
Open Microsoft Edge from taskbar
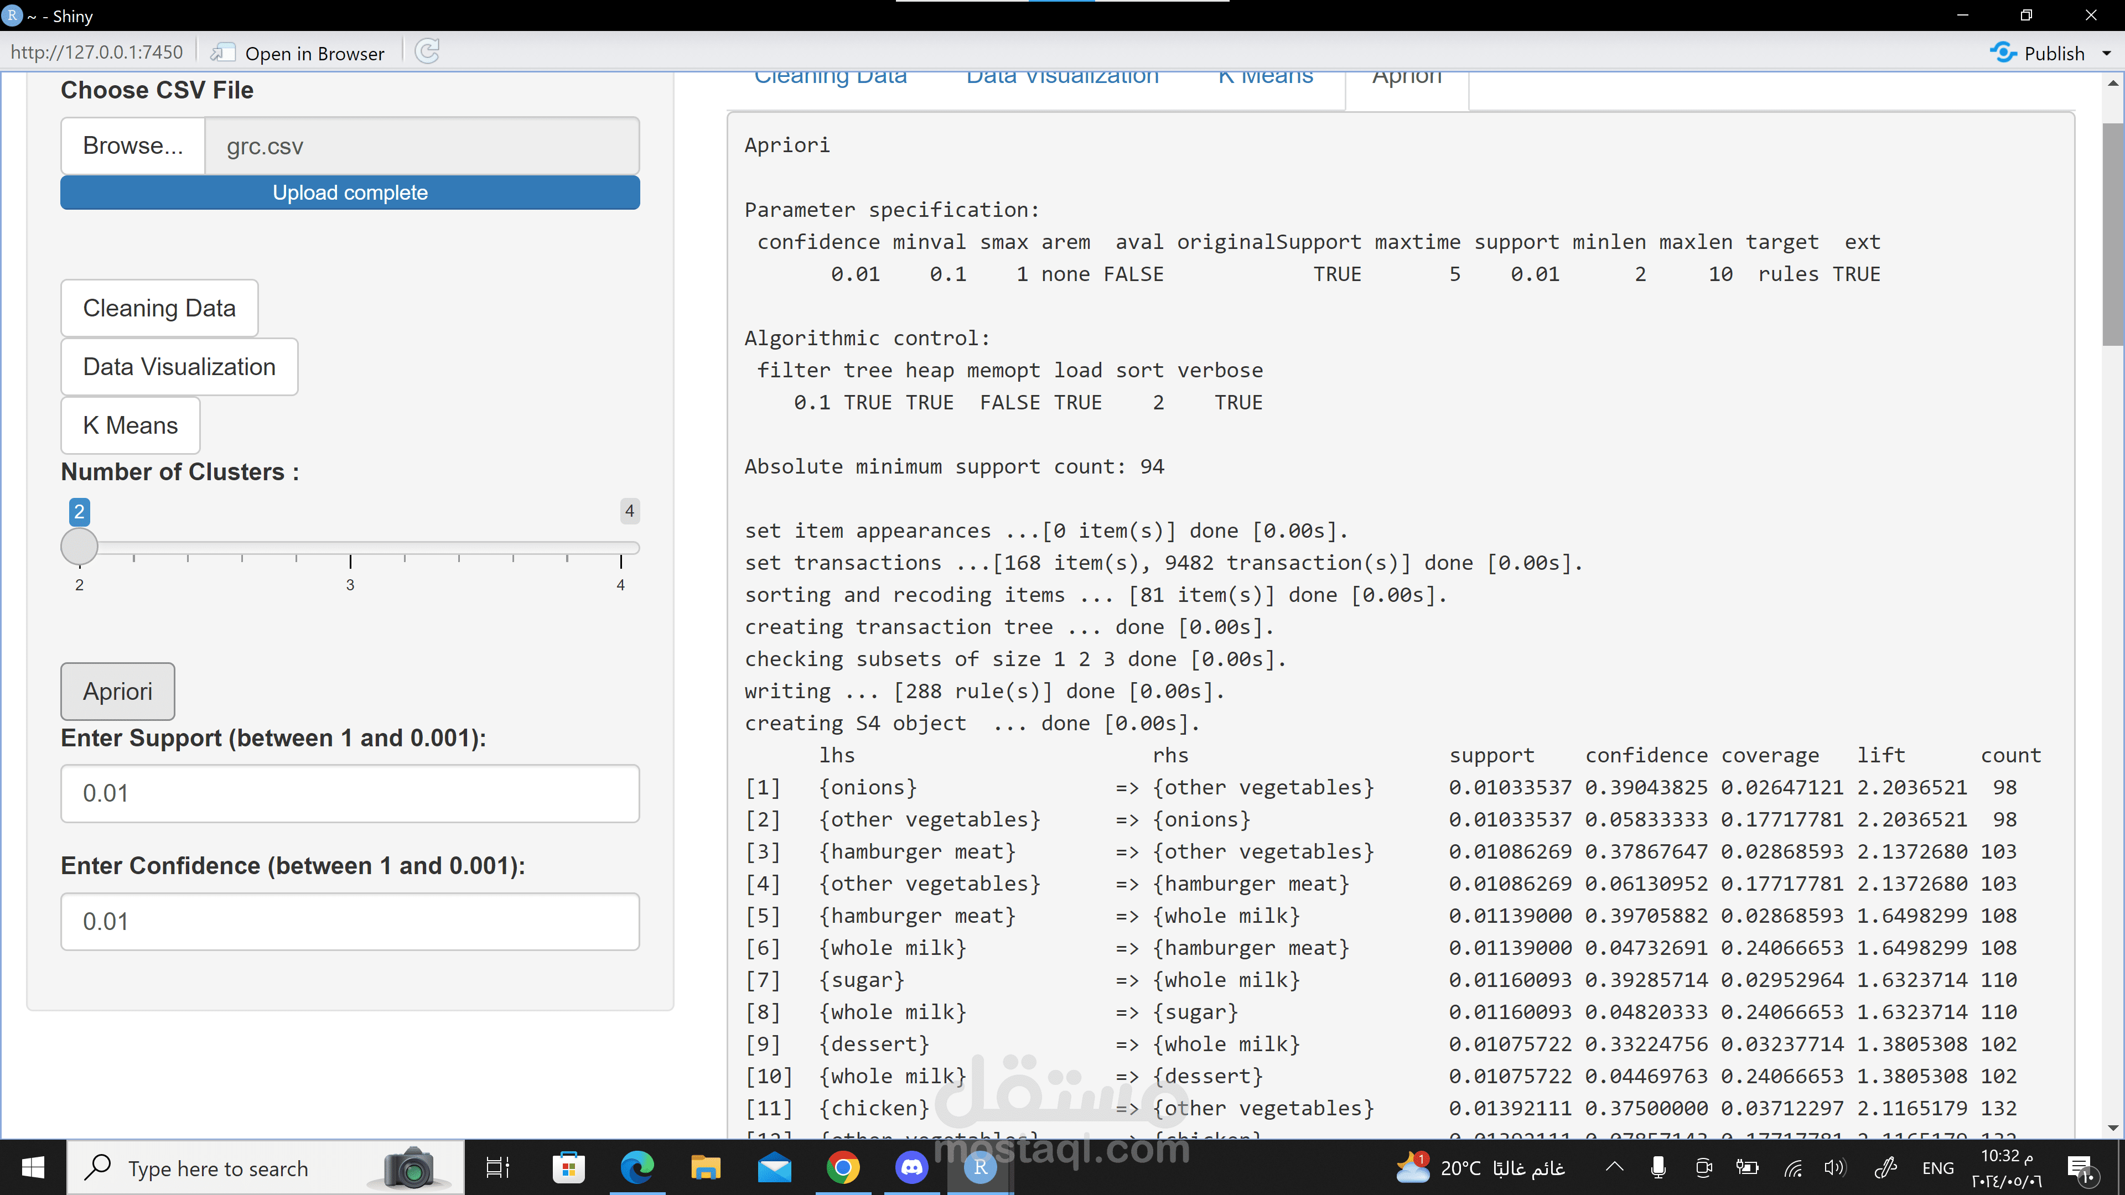click(637, 1167)
